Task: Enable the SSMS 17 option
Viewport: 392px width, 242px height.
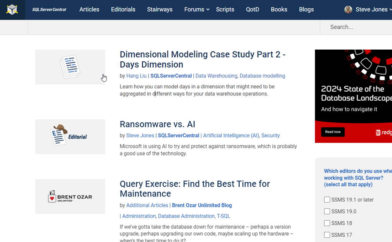Action: (327, 235)
